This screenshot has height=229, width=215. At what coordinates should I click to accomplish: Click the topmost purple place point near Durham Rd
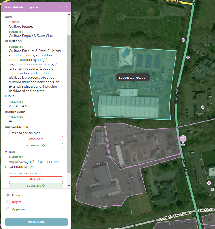(183, 40)
